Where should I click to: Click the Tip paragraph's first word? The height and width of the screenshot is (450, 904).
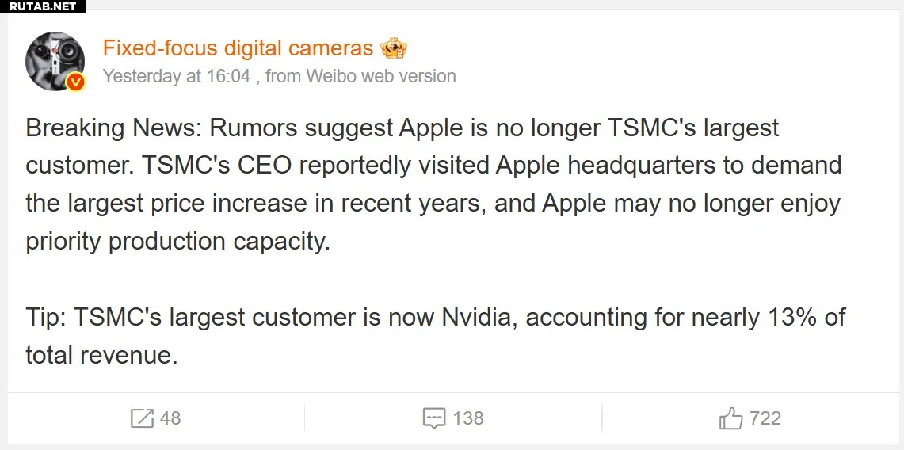[44, 317]
